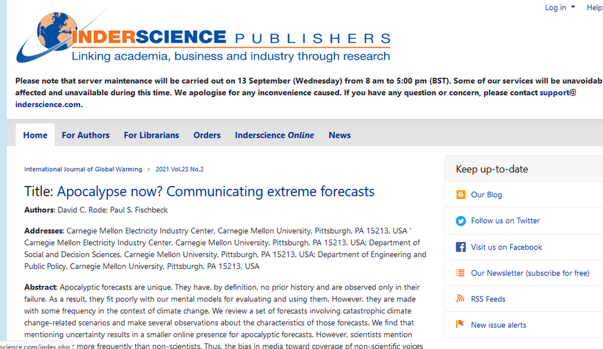
Task: Click the RSS Feeds icon
Action: pos(460,299)
